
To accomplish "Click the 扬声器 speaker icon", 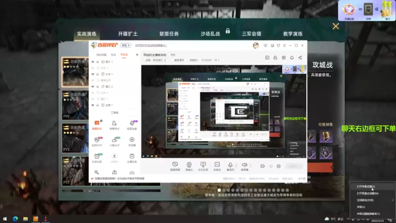I will pyautogui.click(x=244, y=165).
